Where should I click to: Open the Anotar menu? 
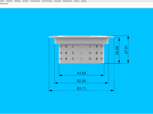[x=25, y=1]
